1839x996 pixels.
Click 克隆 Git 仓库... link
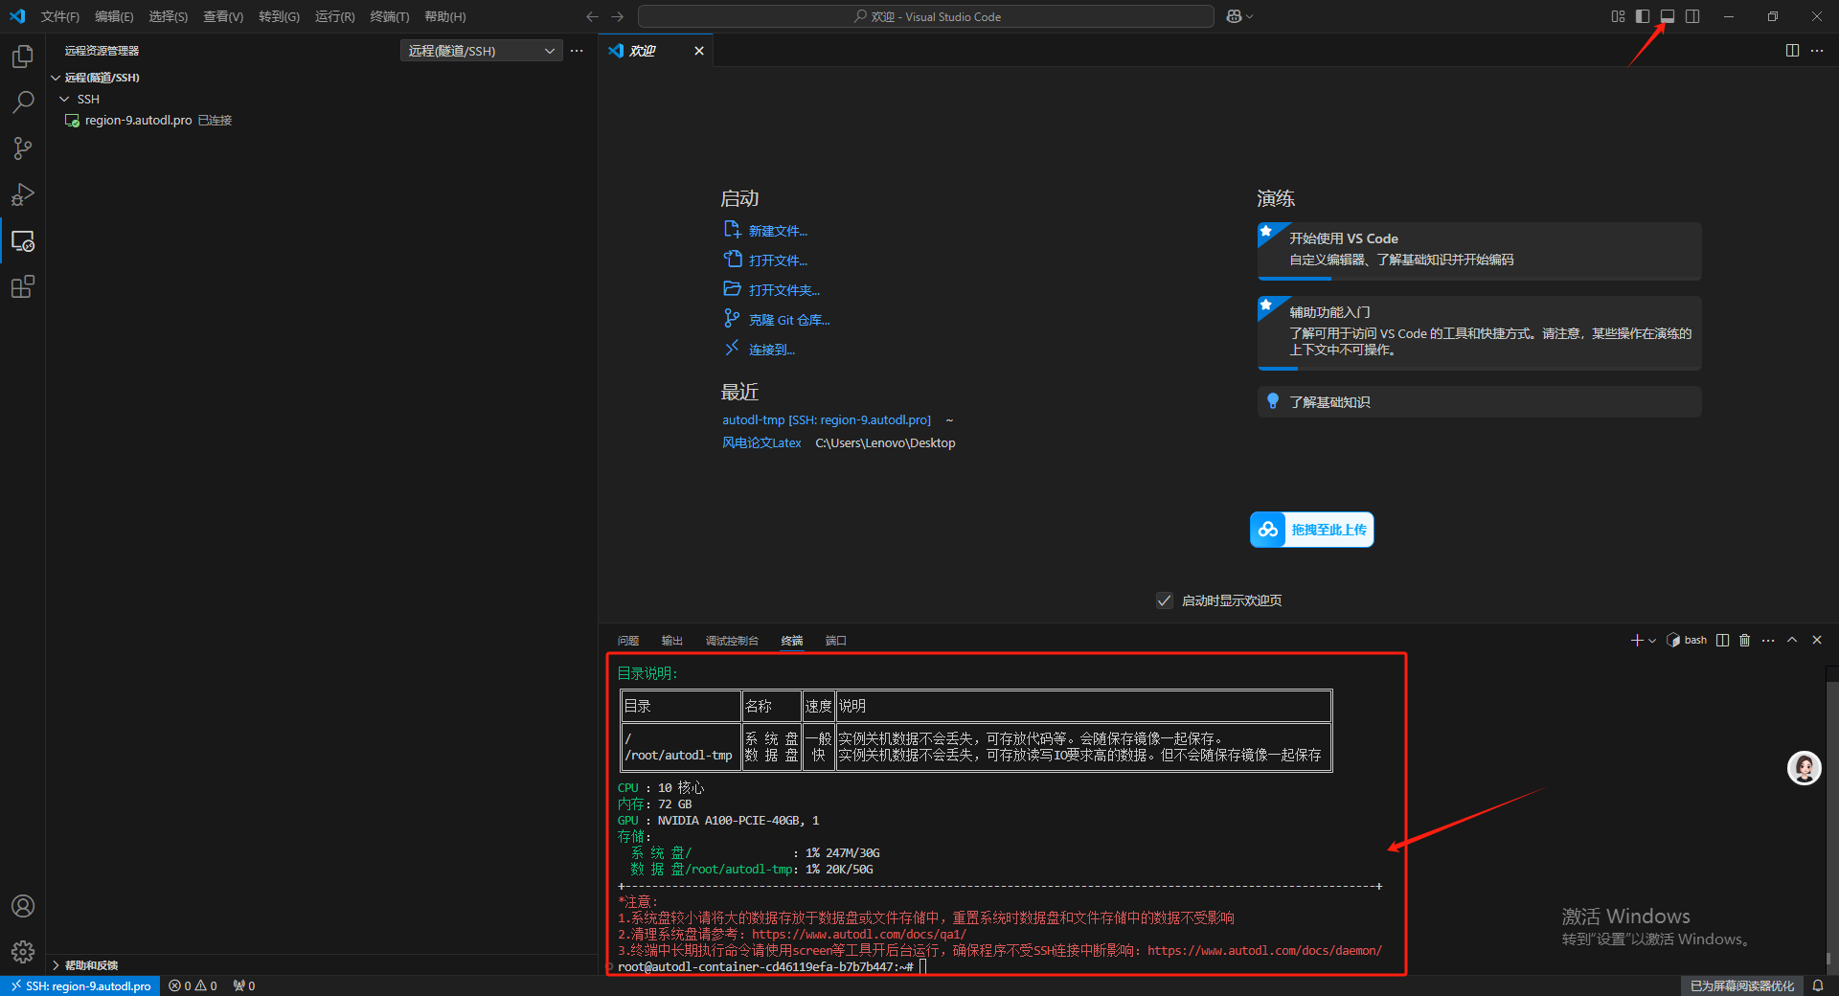[789, 320]
